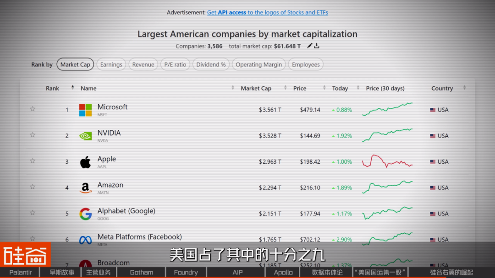This screenshot has width=495, height=278.
Task: Sort by Country column arrows
Action: pos(464,87)
